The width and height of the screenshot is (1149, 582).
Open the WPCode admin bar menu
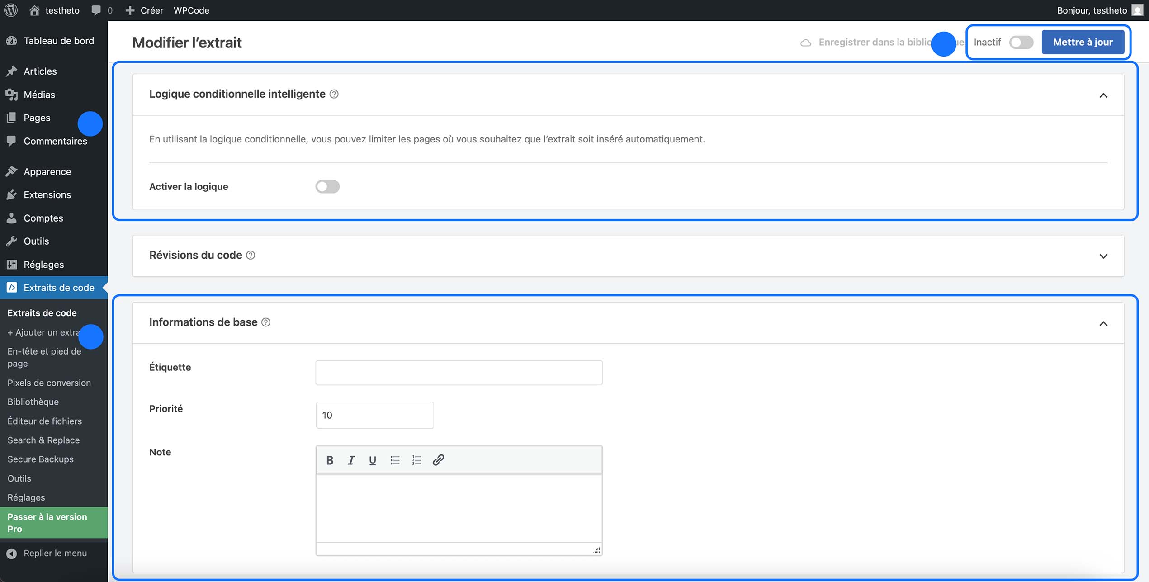191,10
